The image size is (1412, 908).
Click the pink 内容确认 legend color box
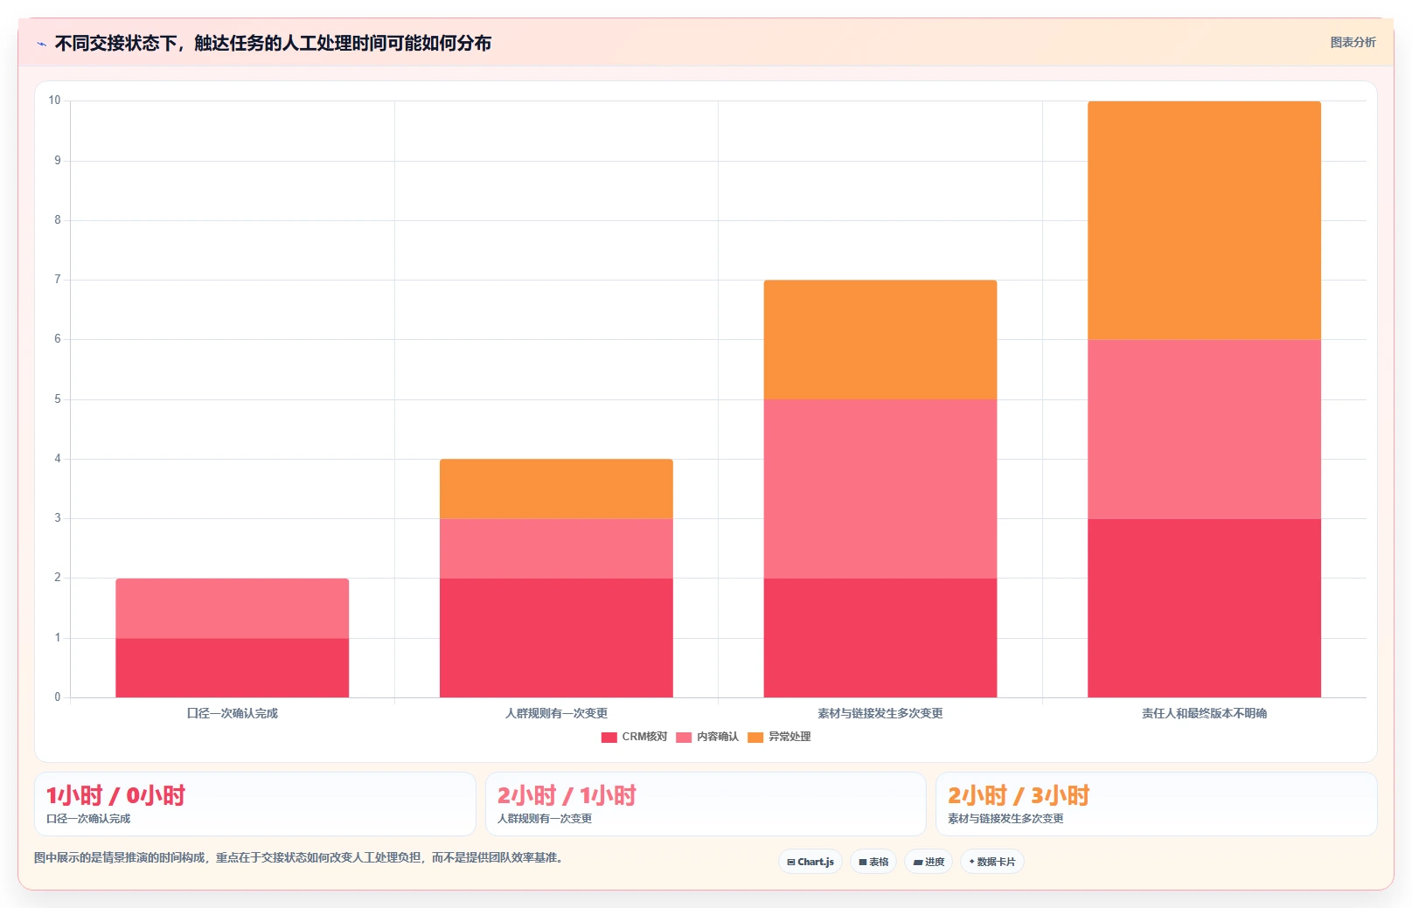click(684, 737)
